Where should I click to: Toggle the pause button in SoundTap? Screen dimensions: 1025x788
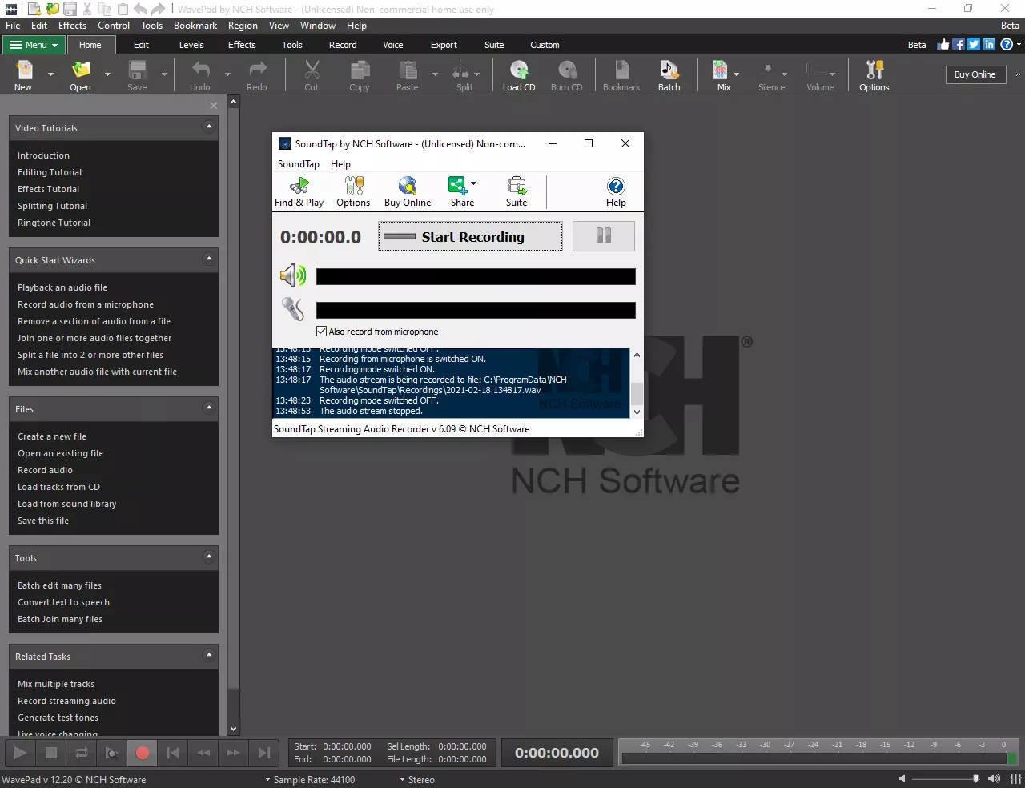click(604, 236)
